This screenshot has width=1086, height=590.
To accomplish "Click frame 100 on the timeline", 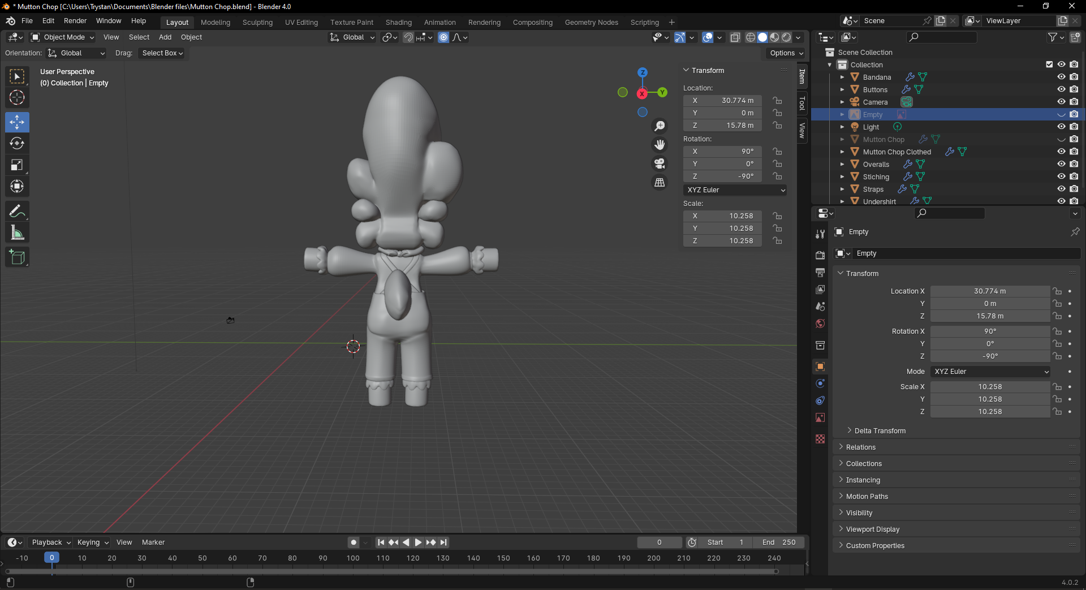I will pyautogui.click(x=353, y=558).
